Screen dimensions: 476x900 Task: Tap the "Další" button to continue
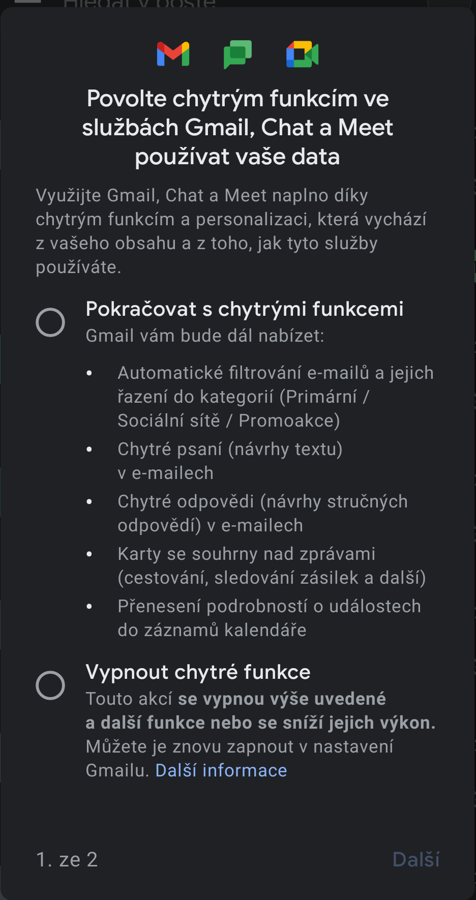pos(416,859)
